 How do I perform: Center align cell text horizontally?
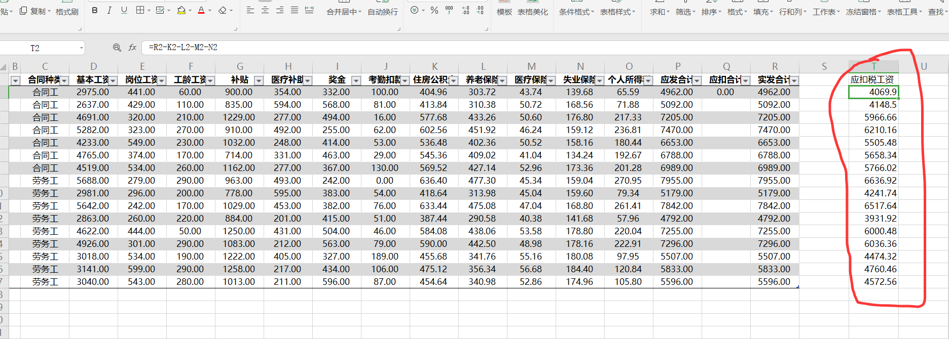(x=265, y=11)
